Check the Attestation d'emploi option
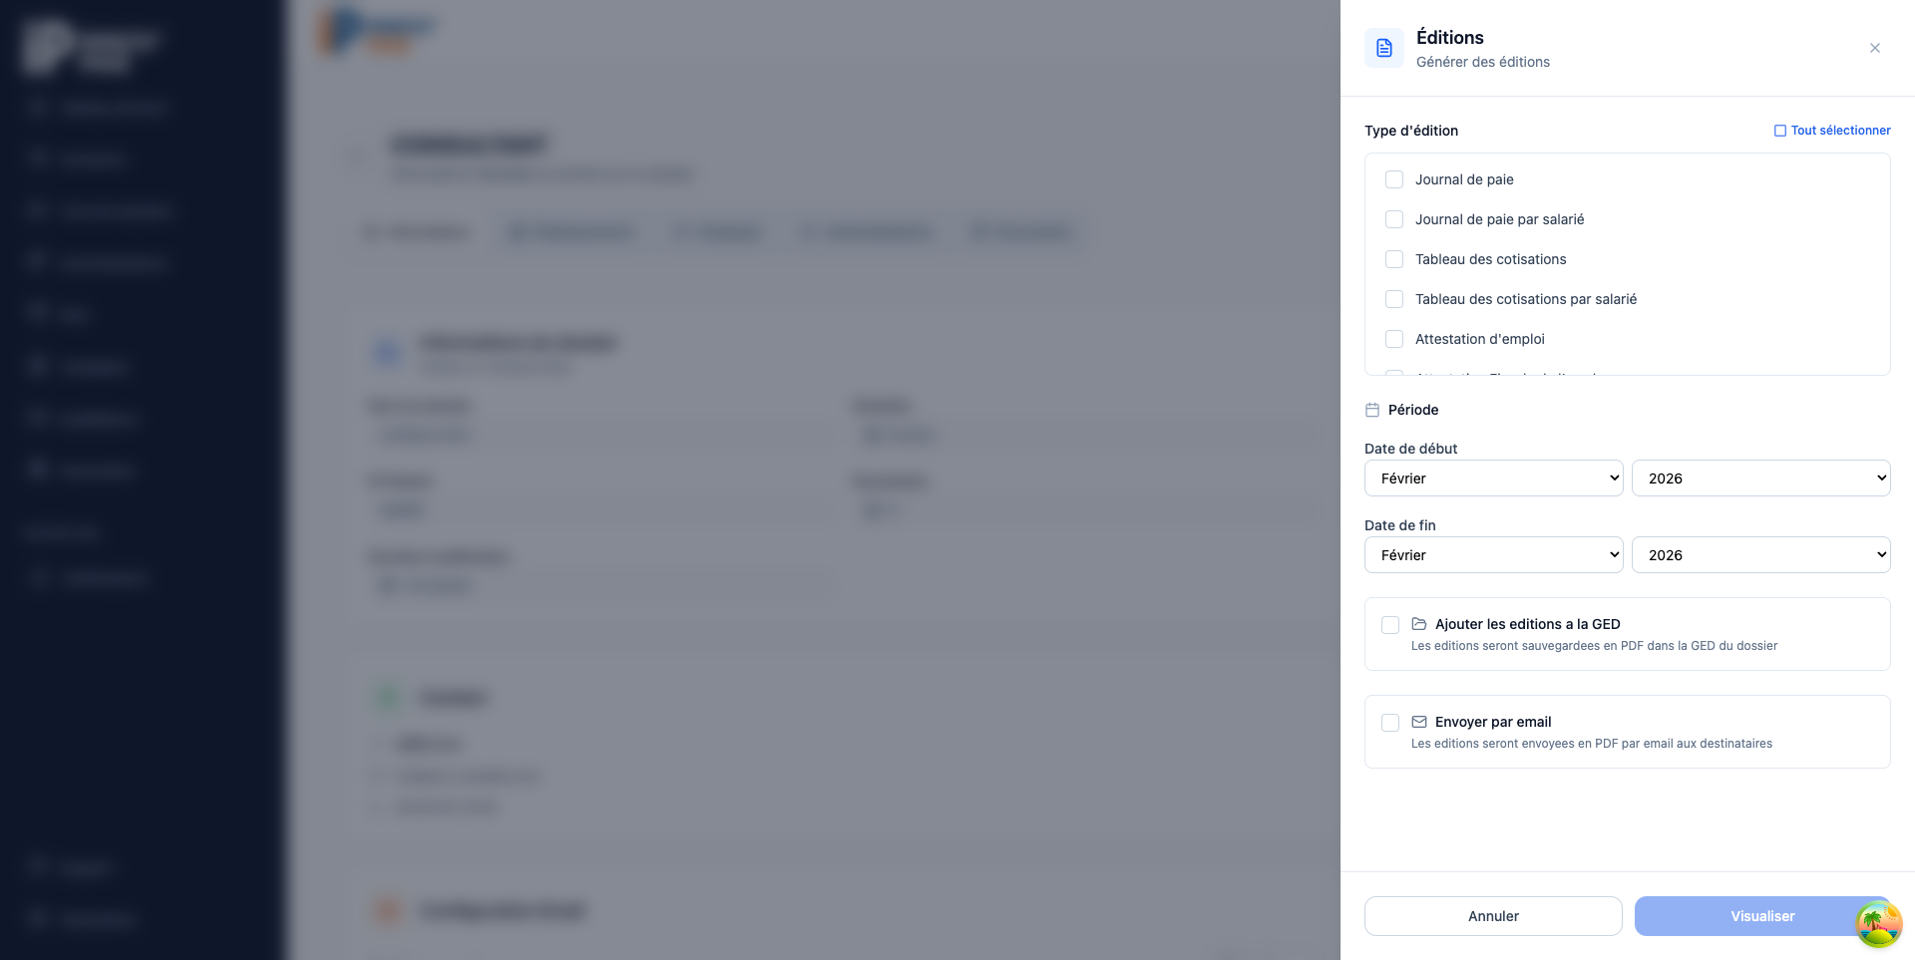This screenshot has width=1915, height=960. coord(1394,339)
